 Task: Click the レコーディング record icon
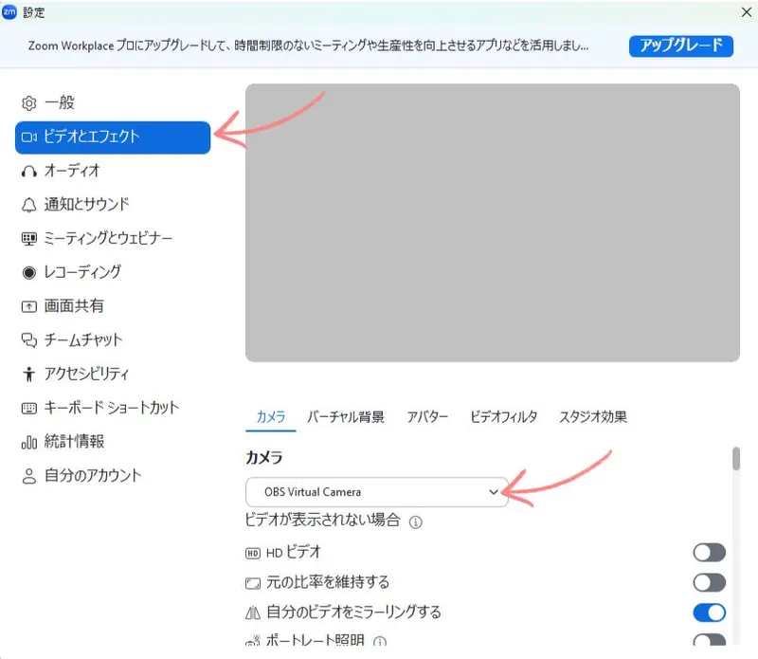pyautogui.click(x=28, y=272)
